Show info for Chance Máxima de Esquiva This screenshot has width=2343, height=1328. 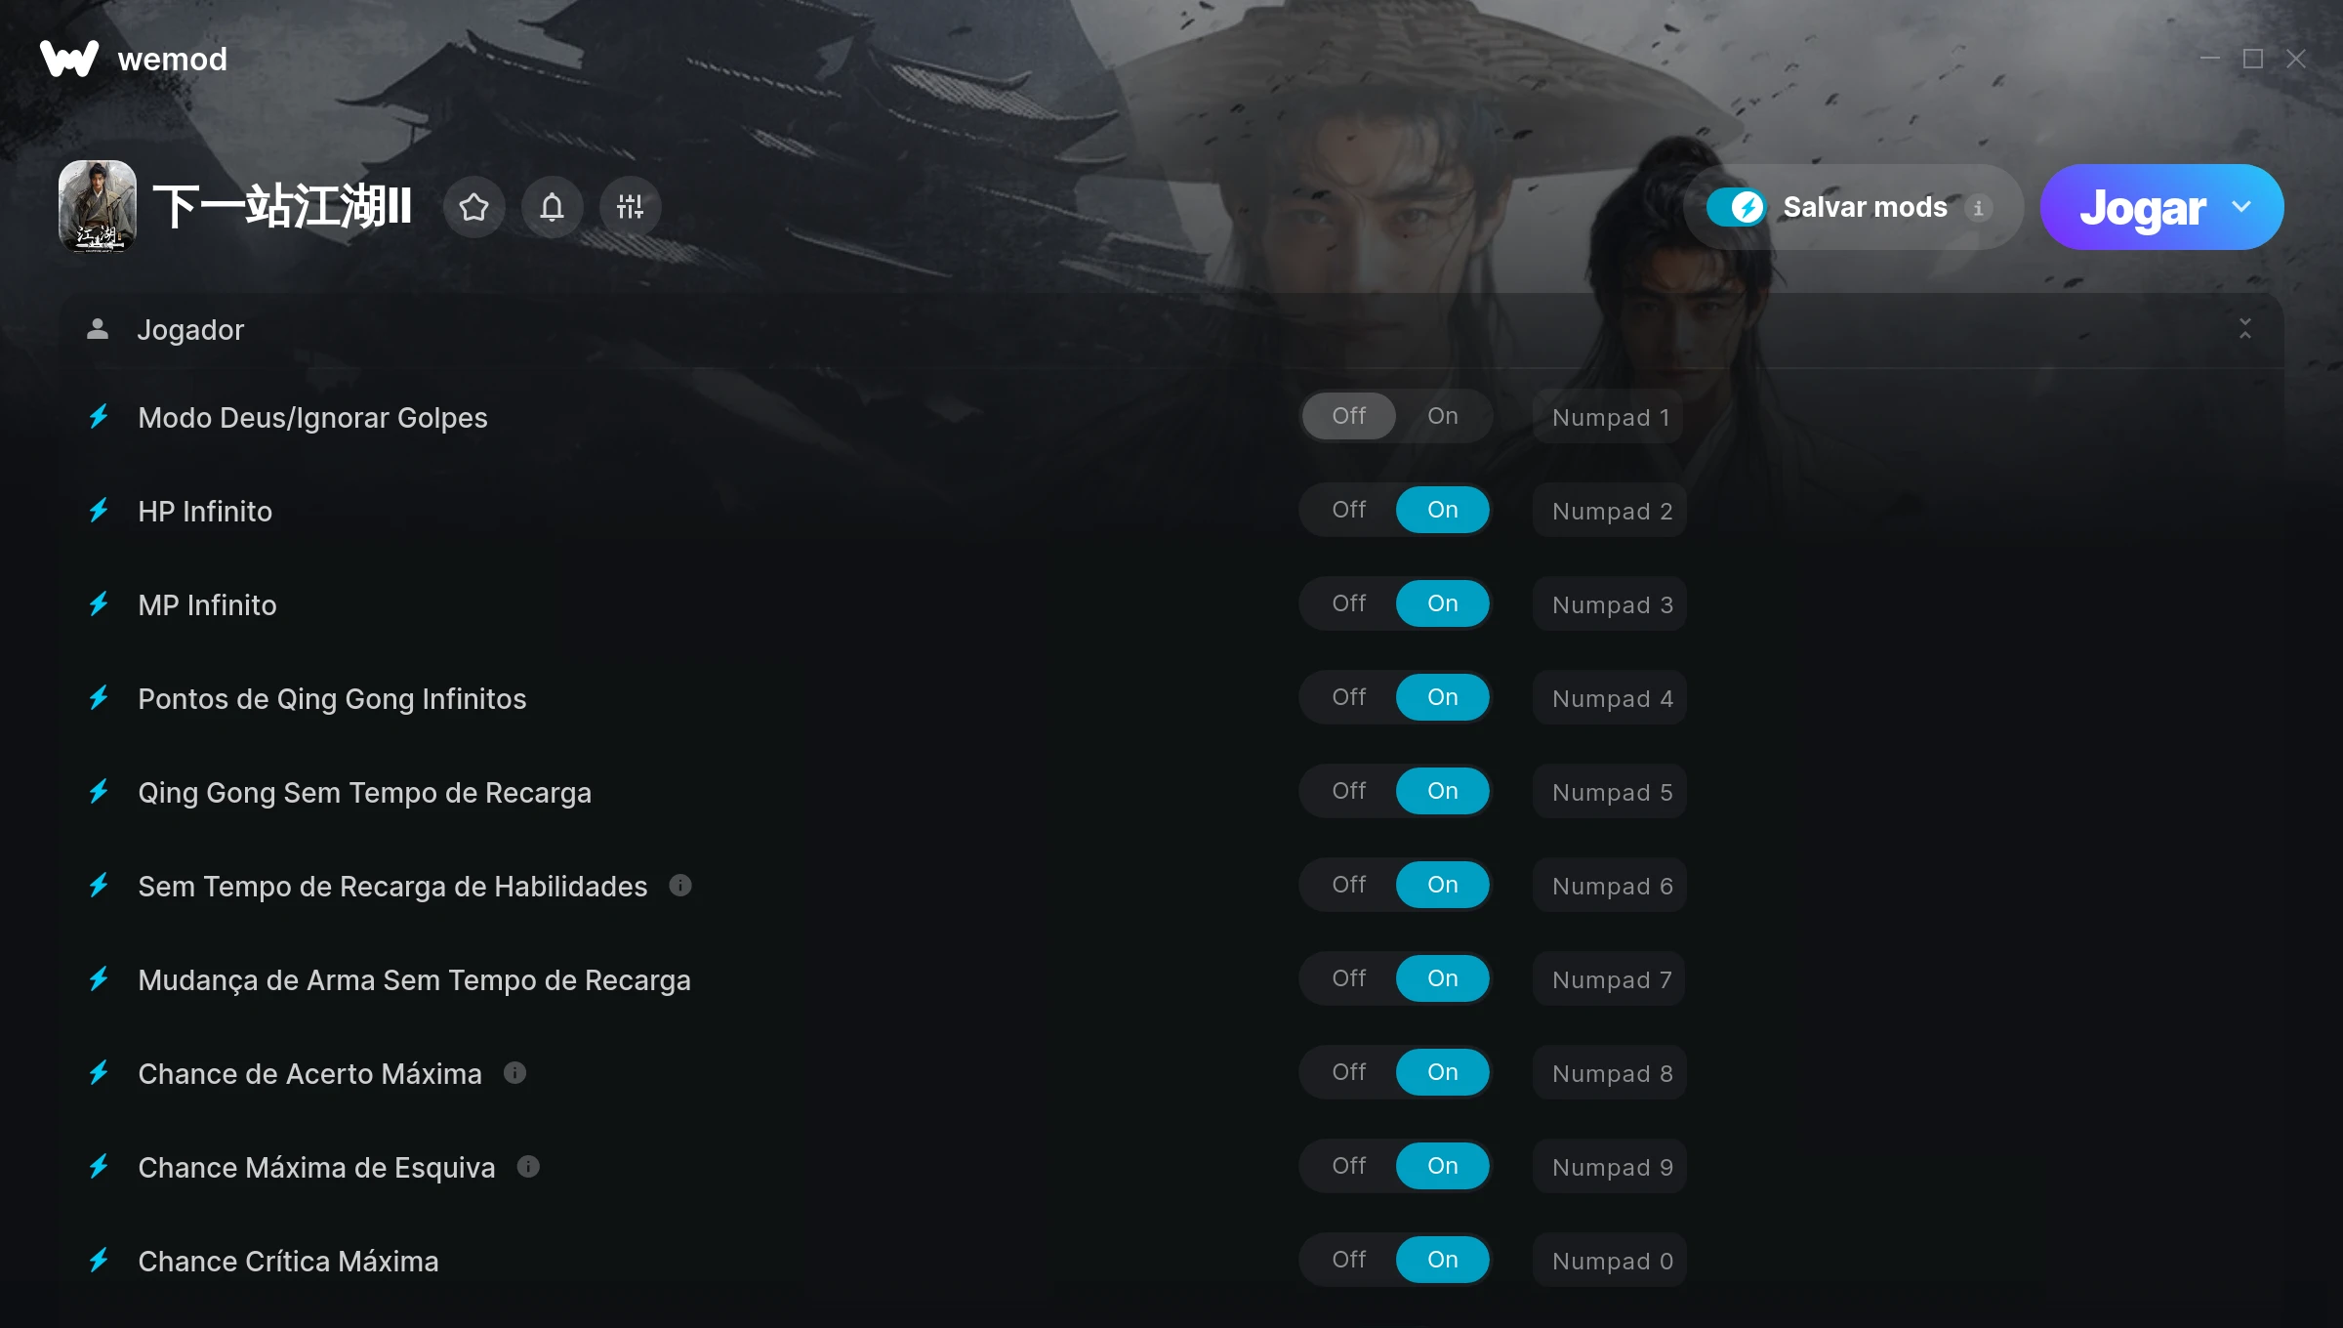(528, 1167)
